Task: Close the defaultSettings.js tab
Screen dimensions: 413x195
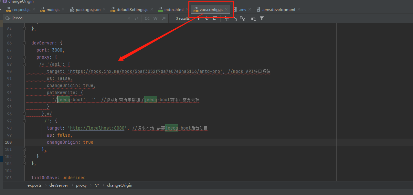Action: click(x=152, y=10)
